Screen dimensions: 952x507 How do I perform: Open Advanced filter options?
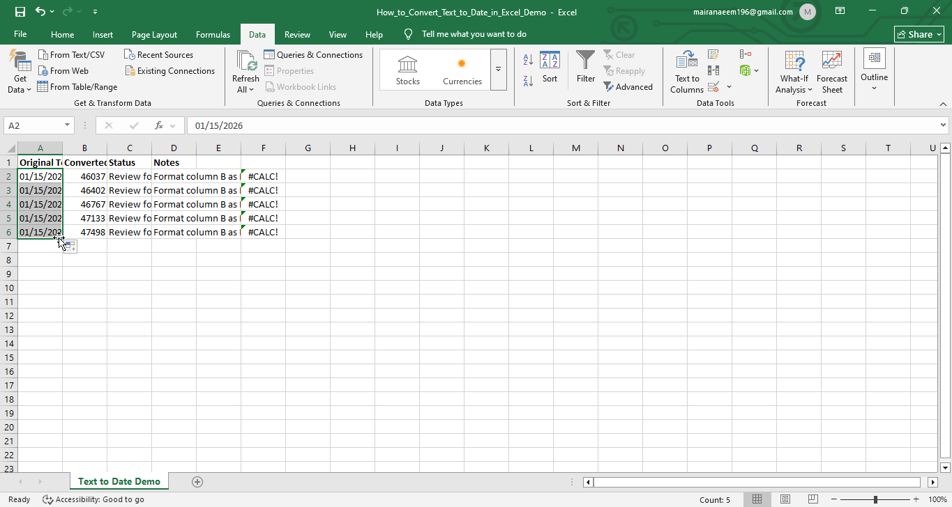click(628, 87)
